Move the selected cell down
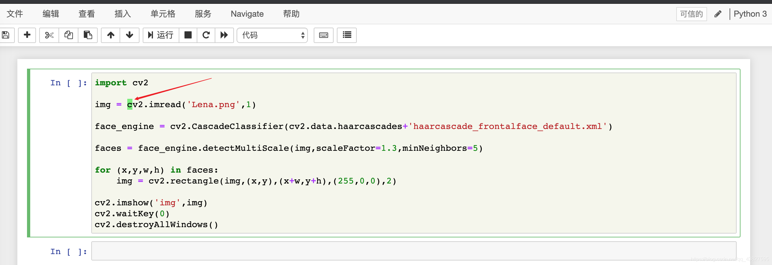The height and width of the screenshot is (265, 772). click(130, 35)
